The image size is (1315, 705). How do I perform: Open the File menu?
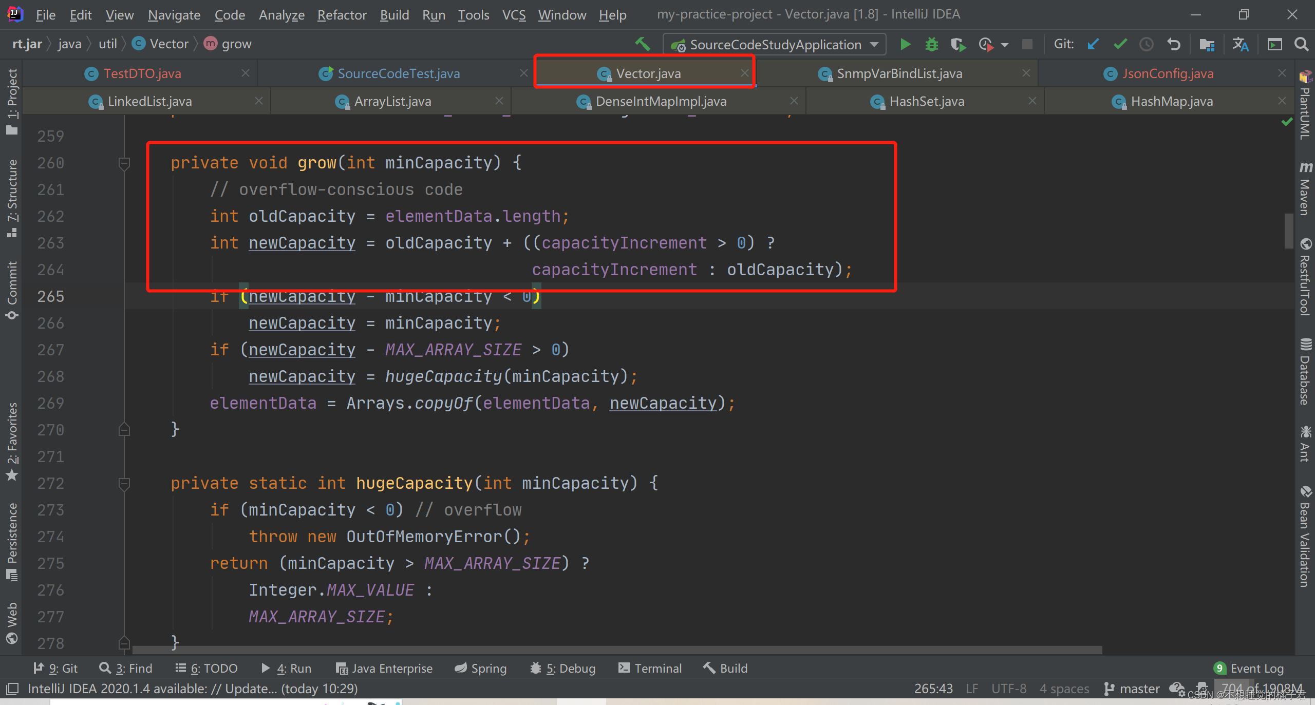[x=45, y=15]
